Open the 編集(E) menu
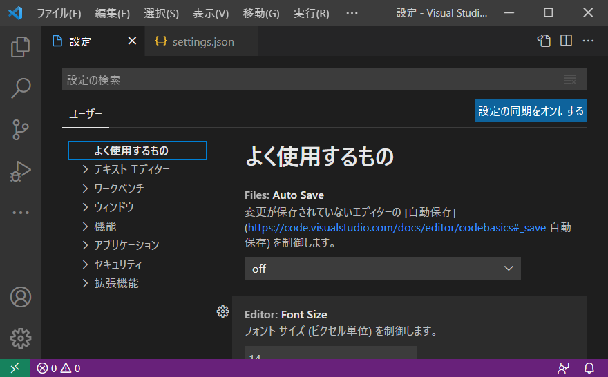Screen dimensions: 608x377 [113, 14]
